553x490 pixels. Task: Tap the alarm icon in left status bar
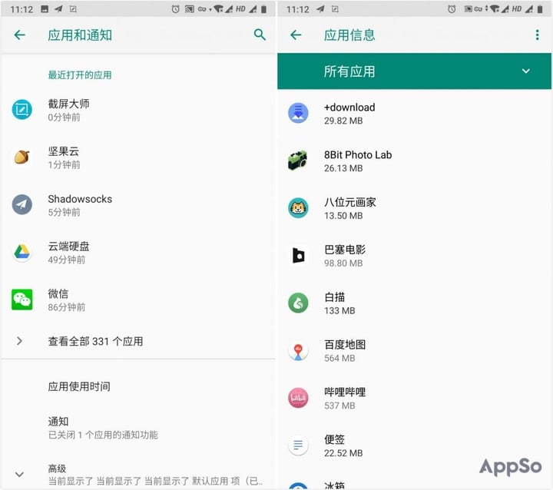tap(175, 9)
